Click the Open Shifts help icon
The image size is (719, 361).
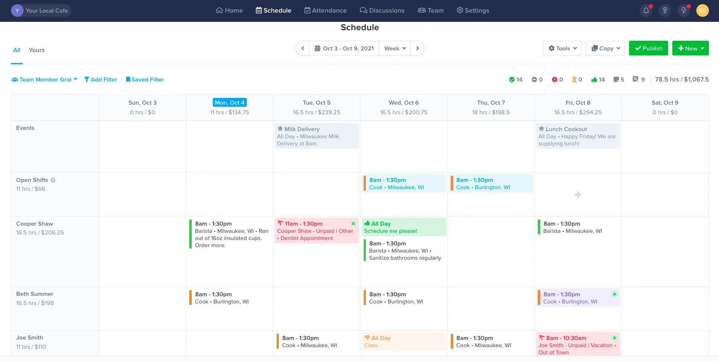(53, 180)
